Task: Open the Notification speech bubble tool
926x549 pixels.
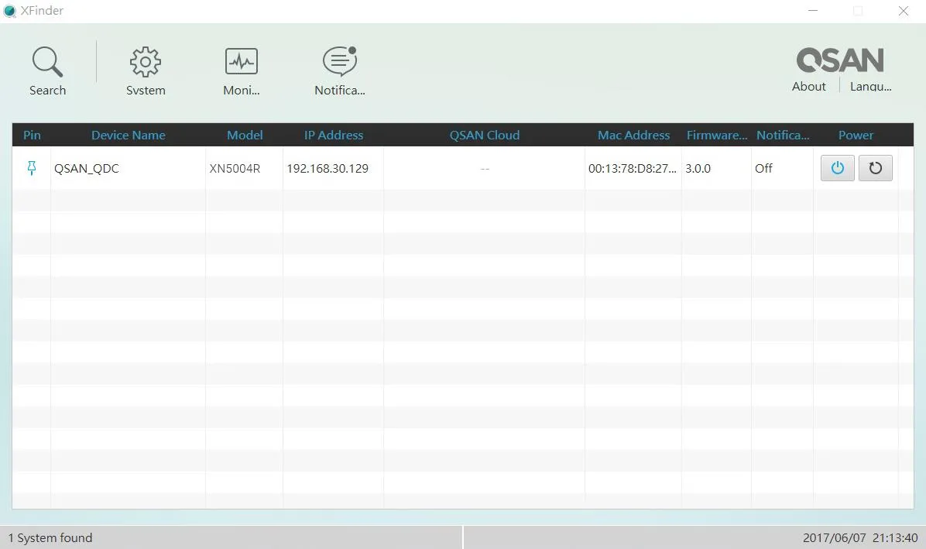Action: (x=340, y=61)
